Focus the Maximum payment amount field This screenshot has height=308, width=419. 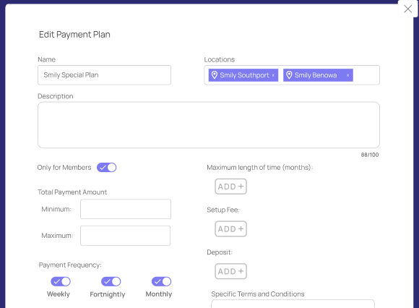pos(125,236)
